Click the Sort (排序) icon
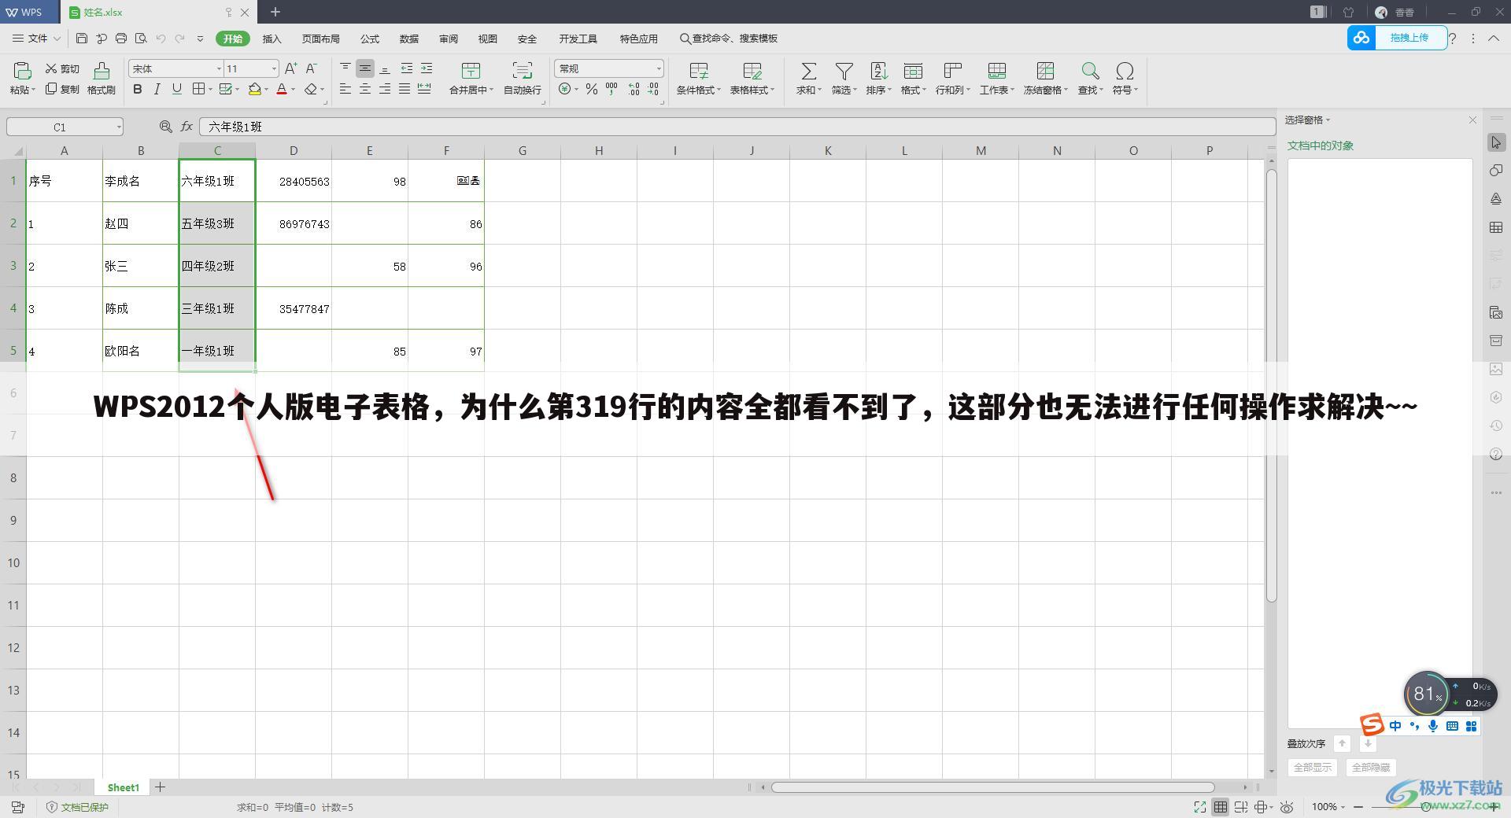 coord(878,72)
